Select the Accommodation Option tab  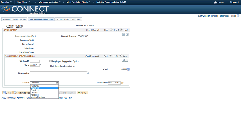(x=41, y=19)
